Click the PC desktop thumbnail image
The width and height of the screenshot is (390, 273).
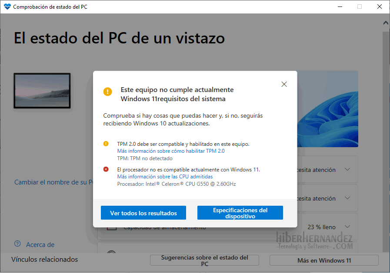click(42, 91)
